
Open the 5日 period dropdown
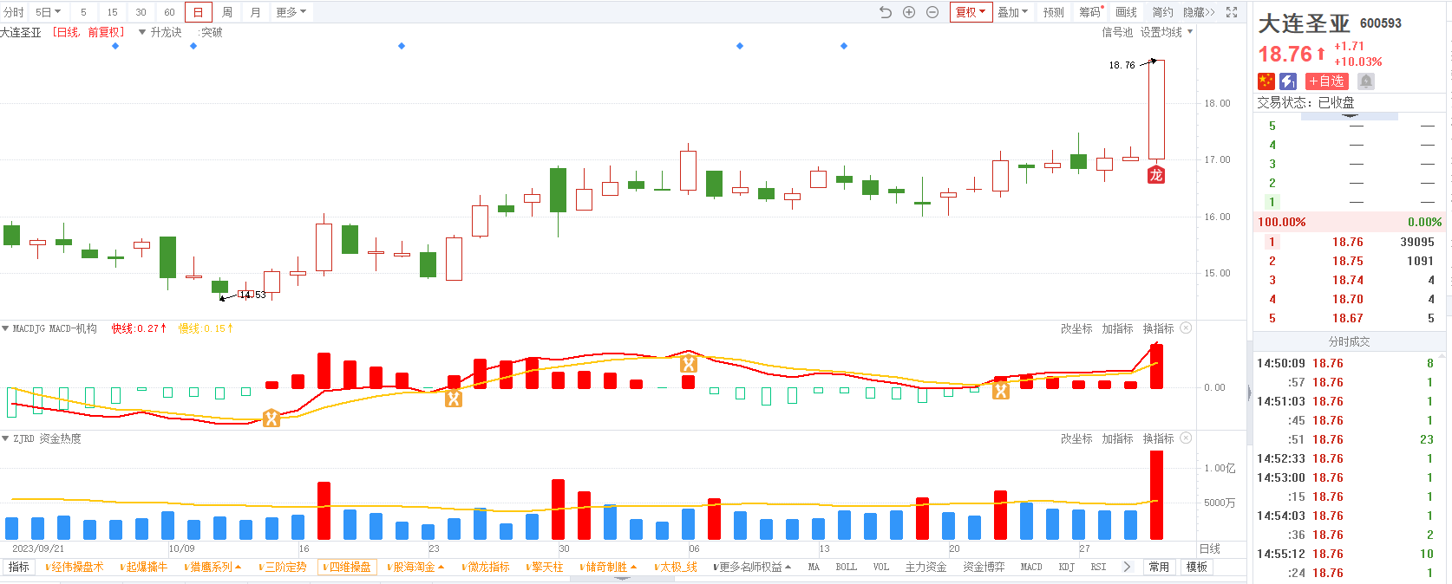[48, 12]
